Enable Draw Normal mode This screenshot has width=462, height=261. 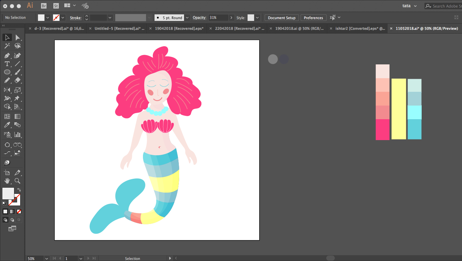5,220
